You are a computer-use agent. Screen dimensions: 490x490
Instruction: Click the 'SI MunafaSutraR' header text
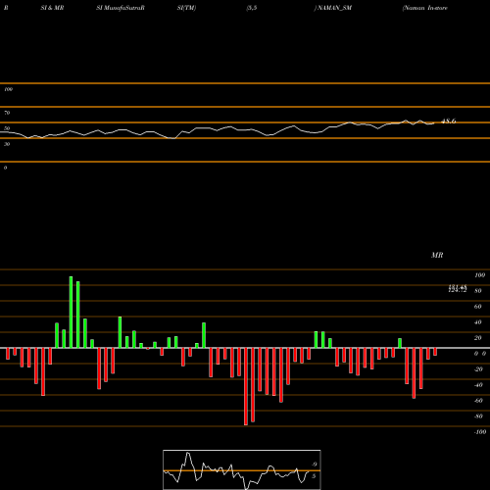point(121,8)
